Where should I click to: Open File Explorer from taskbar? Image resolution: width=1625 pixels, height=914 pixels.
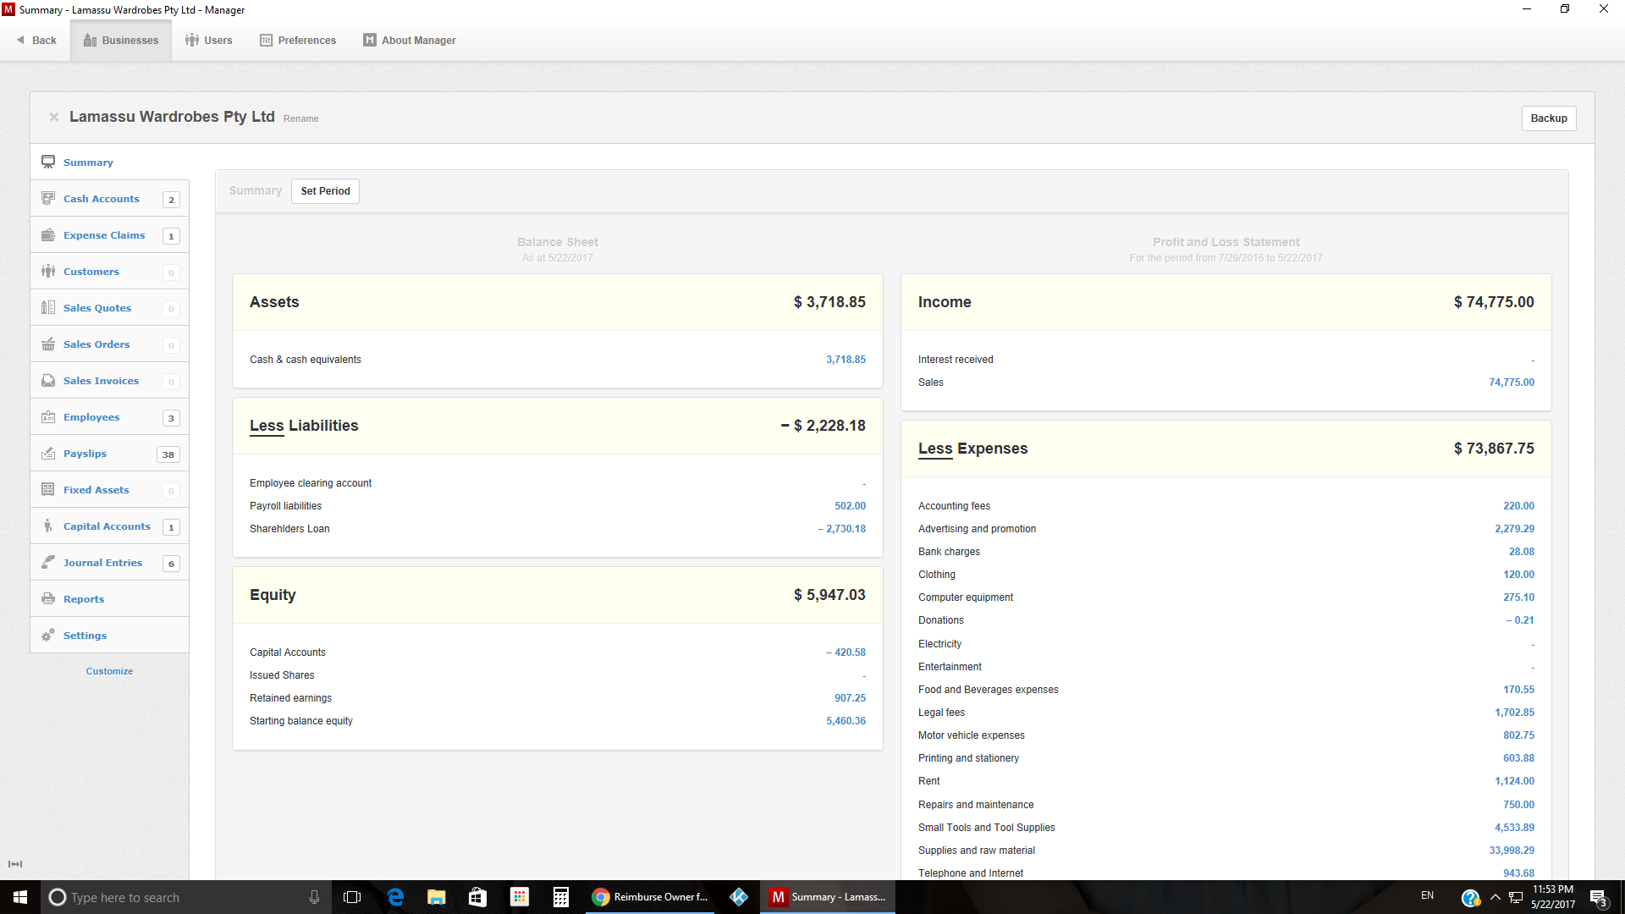pos(437,897)
